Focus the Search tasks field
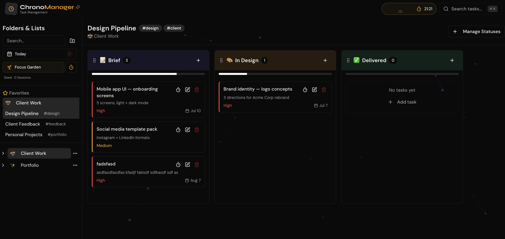 tap(470, 9)
